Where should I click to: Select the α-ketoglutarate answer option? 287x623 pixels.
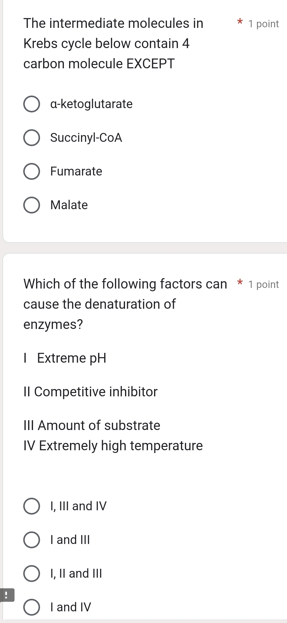[32, 104]
